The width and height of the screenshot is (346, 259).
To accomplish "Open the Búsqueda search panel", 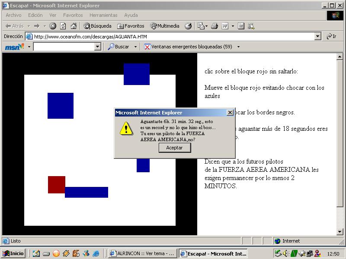I will coord(98,26).
